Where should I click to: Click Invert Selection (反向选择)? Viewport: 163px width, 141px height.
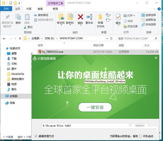pyautogui.click(x=149, y=25)
